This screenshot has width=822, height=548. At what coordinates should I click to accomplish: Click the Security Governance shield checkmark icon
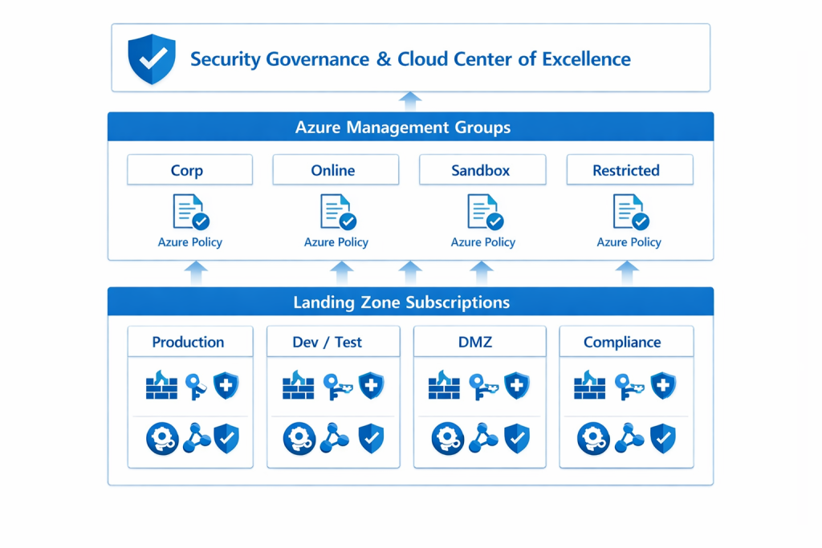[152, 59]
